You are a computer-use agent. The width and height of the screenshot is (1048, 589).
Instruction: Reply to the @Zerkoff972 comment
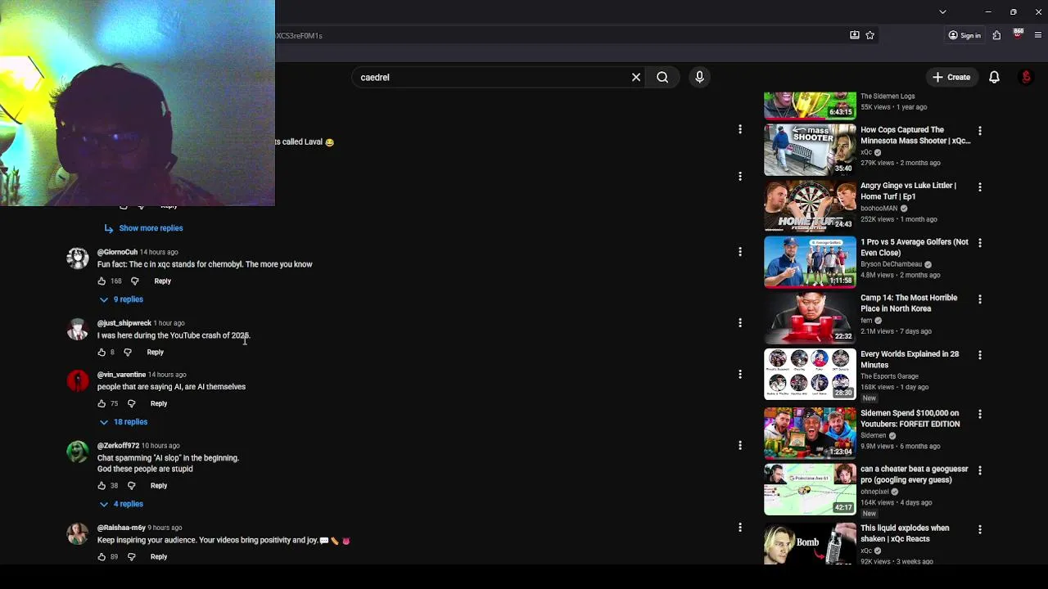pyautogui.click(x=159, y=486)
